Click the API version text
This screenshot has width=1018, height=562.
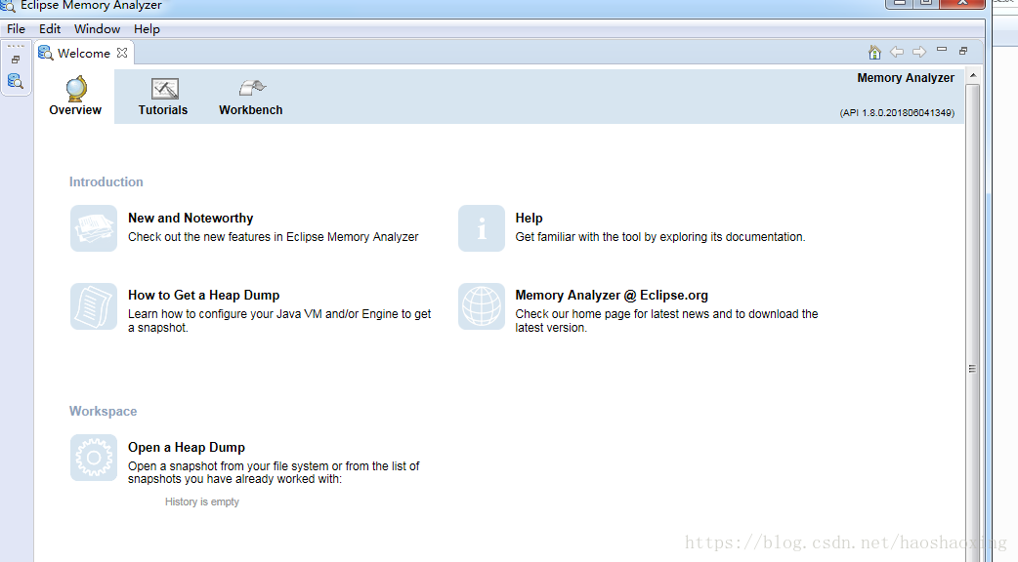point(897,113)
